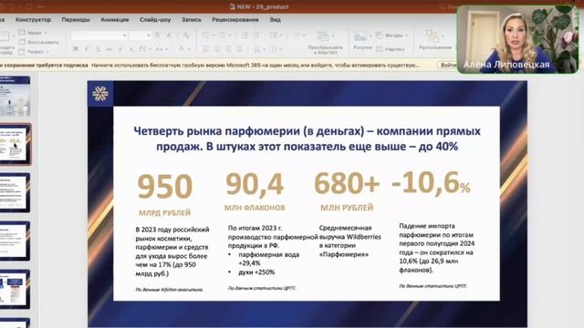The image size is (584, 328).
Task: Click the slide title about парфюмерии
Action: tap(307, 138)
